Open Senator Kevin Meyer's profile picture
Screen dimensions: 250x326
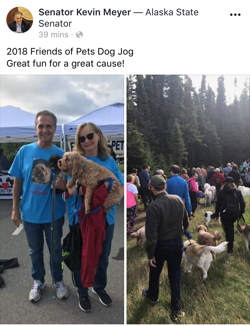tap(20, 20)
